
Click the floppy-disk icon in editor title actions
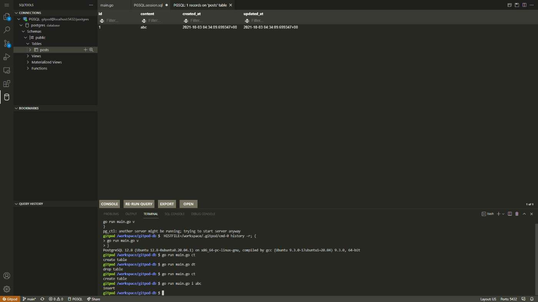[517, 5]
